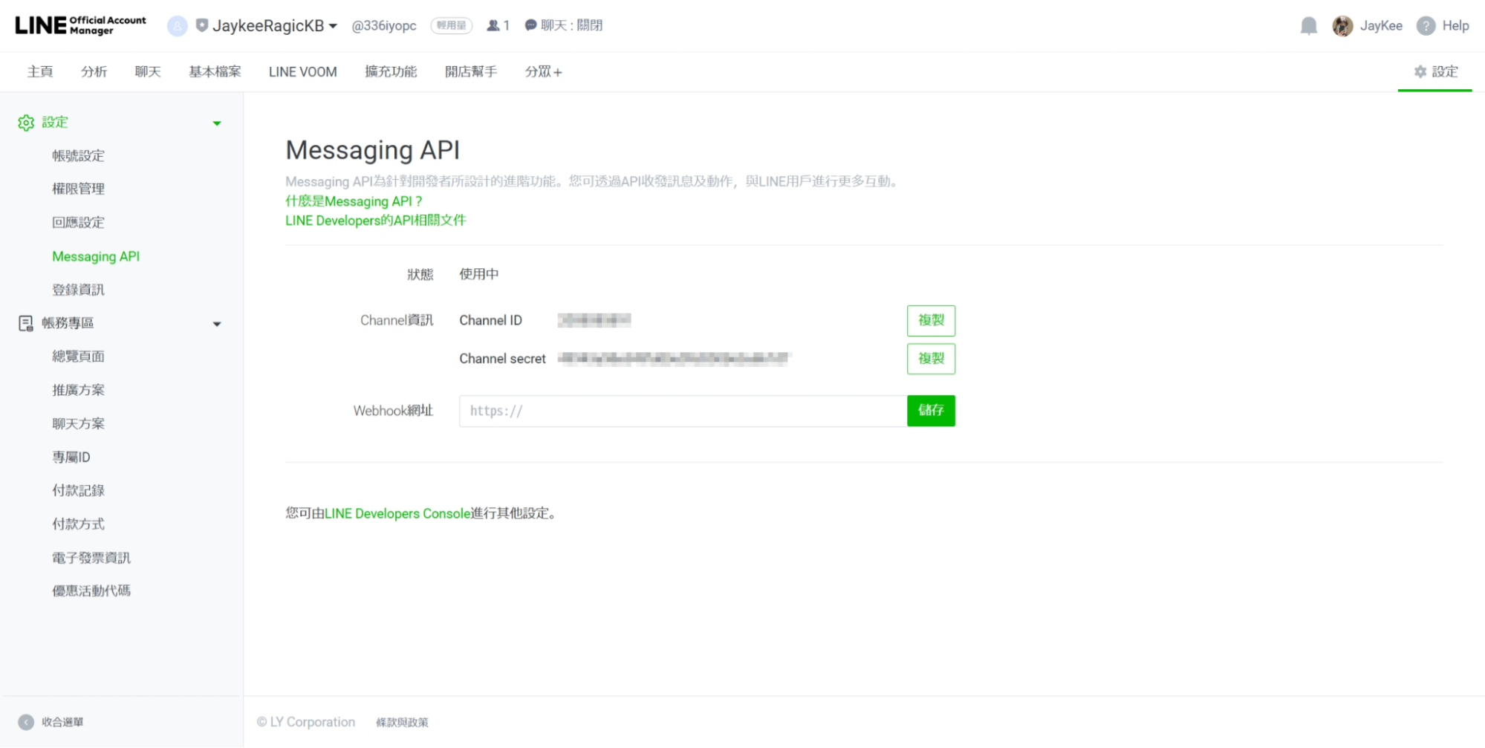Click the blurred Channel secret value
The width and height of the screenshot is (1485, 748).
pyautogui.click(x=675, y=359)
